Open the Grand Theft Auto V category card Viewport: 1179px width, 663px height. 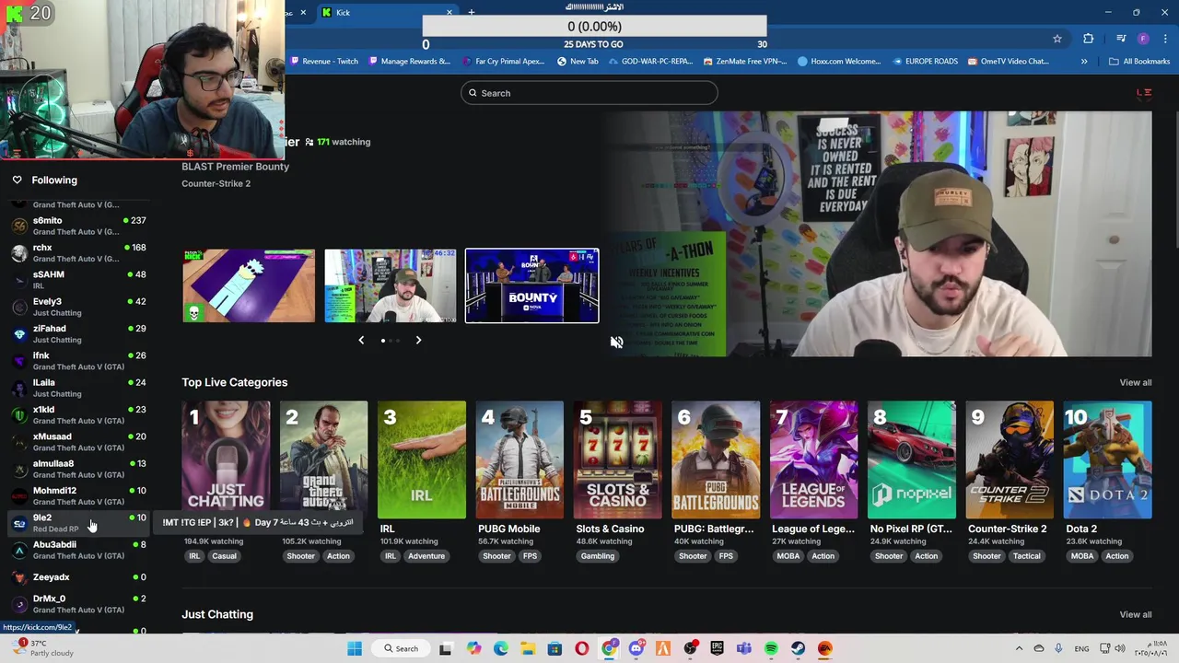(323, 459)
